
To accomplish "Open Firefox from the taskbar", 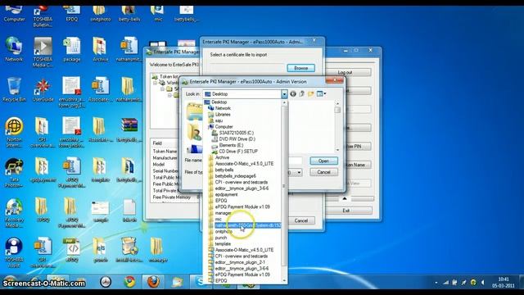I will (x=153, y=282).
